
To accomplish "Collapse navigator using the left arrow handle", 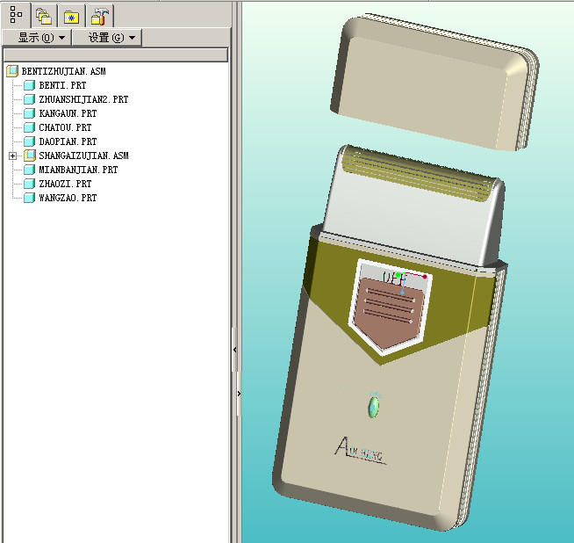I will click(234, 350).
